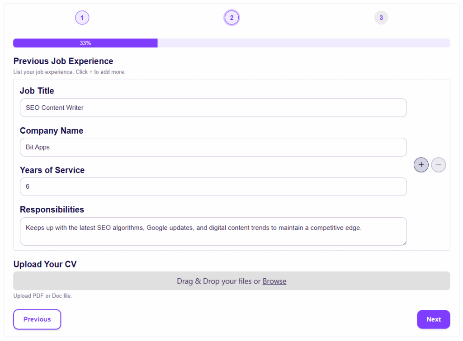Jump to step 3 circle indicator
Viewport: 463px width, 341px height.
click(381, 18)
